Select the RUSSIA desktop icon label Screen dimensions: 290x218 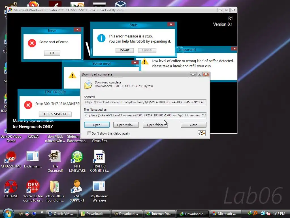[33, 137]
